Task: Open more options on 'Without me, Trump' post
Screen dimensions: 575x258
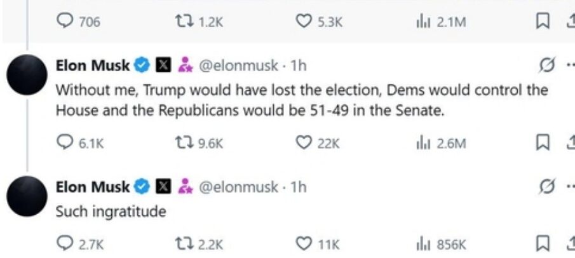Action: pyautogui.click(x=569, y=65)
